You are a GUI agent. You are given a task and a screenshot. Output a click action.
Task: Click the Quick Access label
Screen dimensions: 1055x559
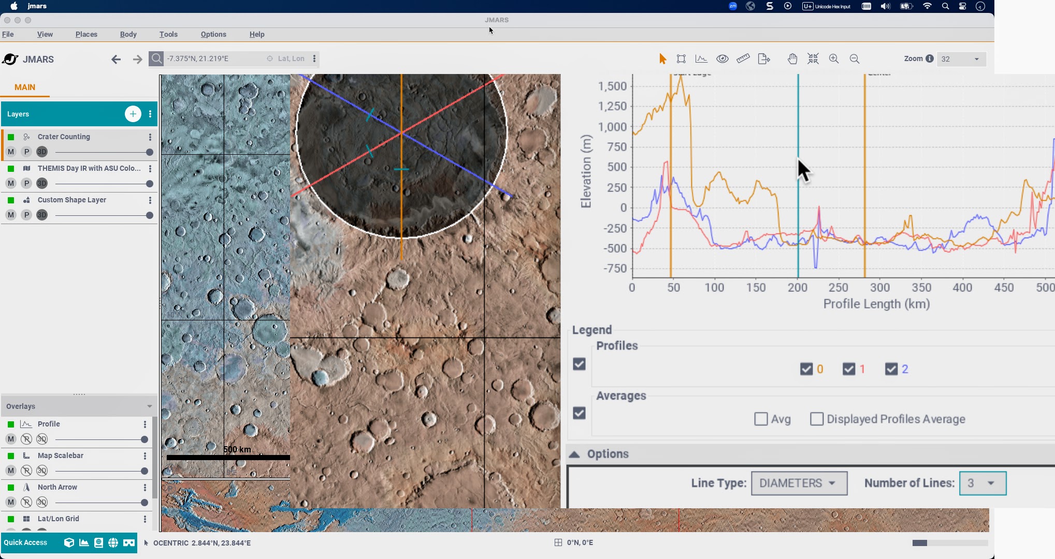[25, 542]
